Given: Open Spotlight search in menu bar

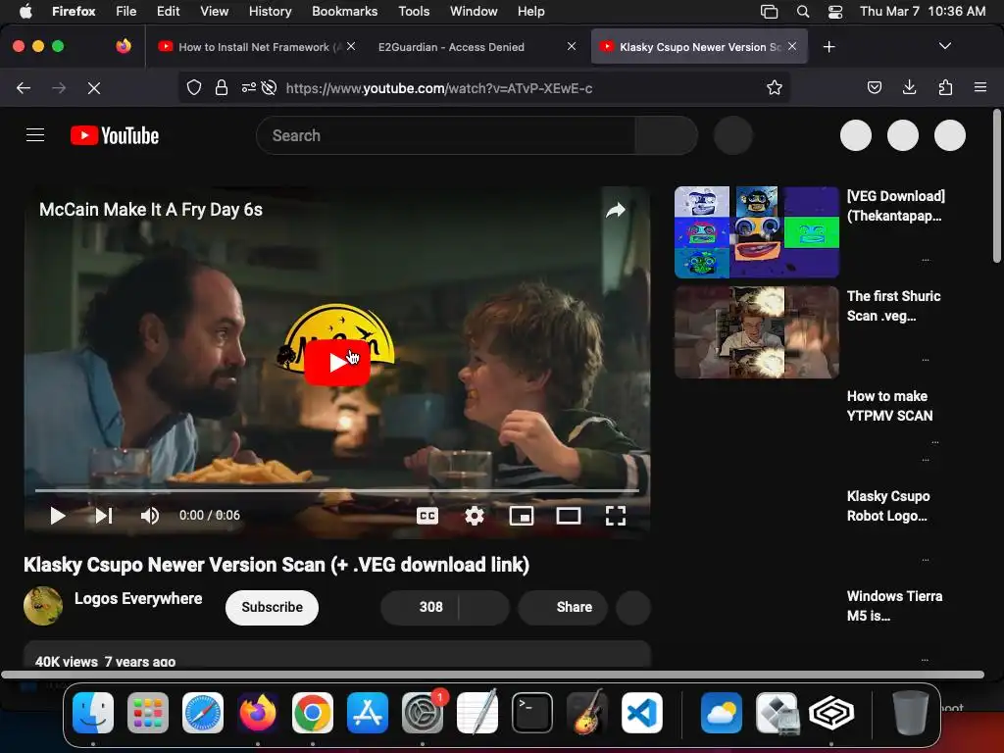Looking at the screenshot, I should coord(803,12).
